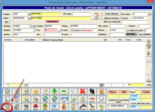Click lookup icon beside Marque dropdown
Image resolution: width=155 pixels, height=112 pixels.
click(34, 26)
